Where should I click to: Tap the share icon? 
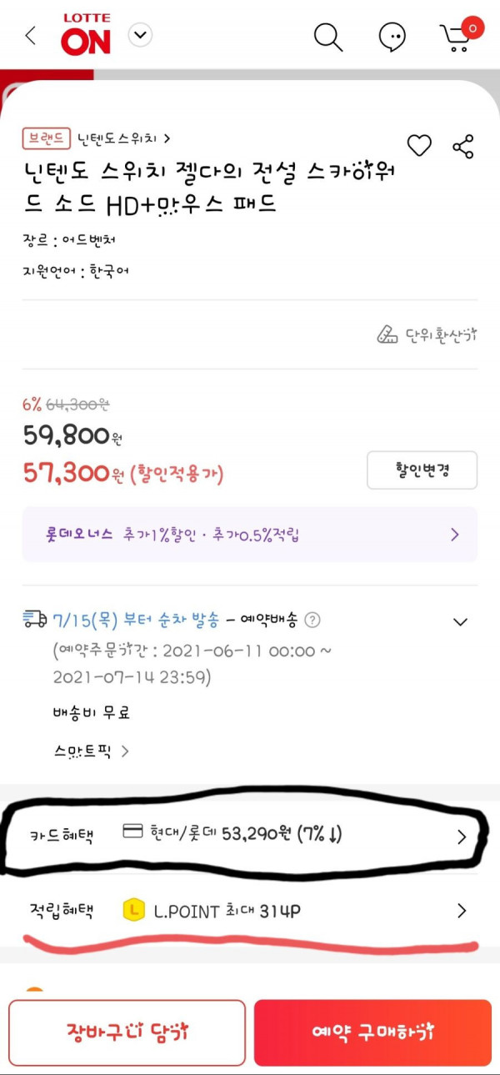tap(463, 146)
